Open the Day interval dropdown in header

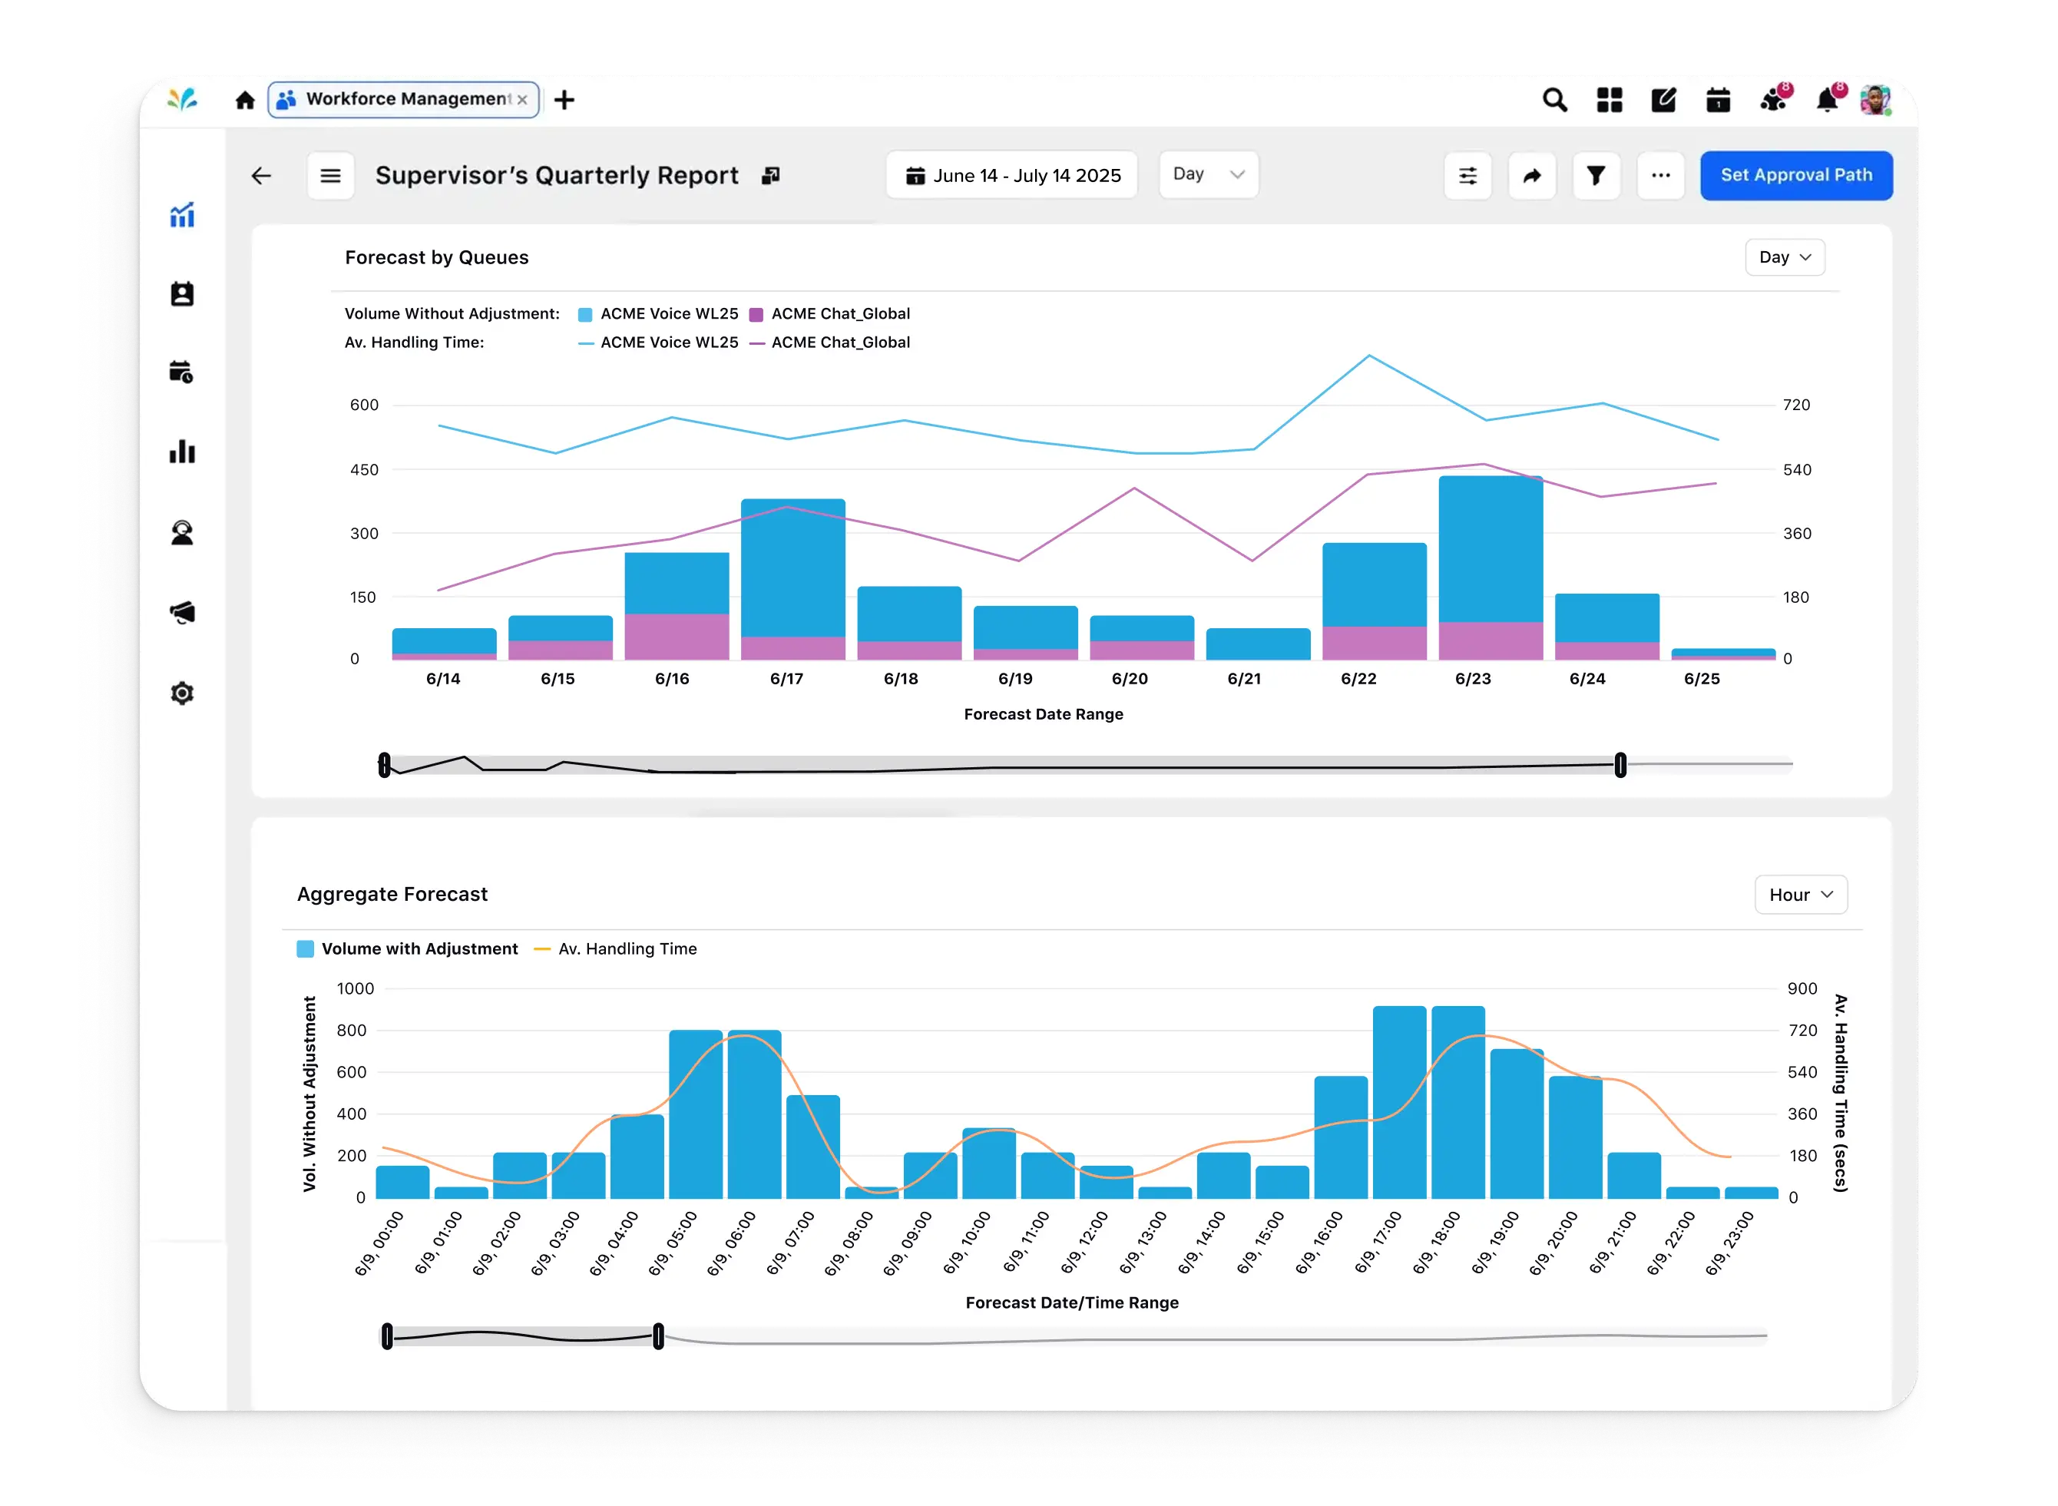pyautogui.click(x=1208, y=174)
